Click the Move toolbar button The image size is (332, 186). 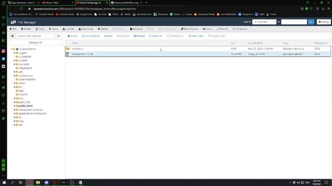(53, 29)
